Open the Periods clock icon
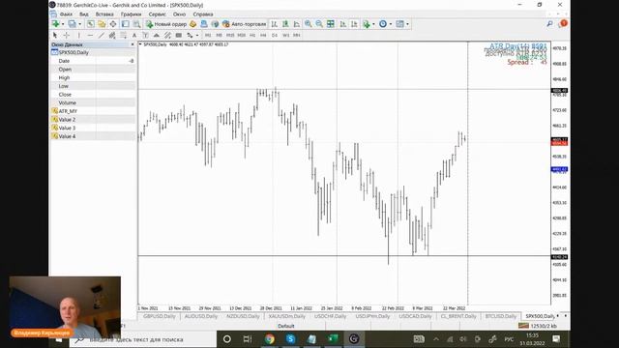This screenshot has height=348, width=619. click(383, 24)
